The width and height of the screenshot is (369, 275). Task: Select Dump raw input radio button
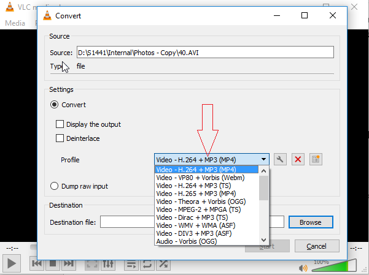(x=55, y=186)
